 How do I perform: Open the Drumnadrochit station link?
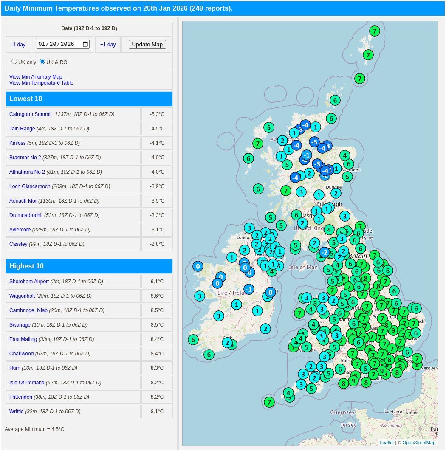click(26, 215)
